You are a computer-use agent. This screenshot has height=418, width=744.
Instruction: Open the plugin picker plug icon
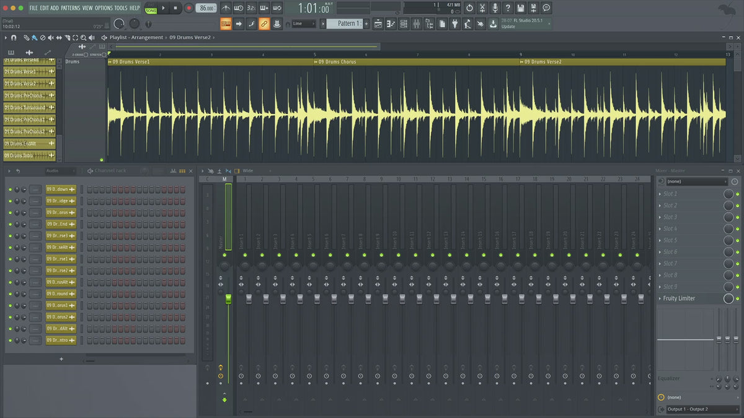point(456,24)
